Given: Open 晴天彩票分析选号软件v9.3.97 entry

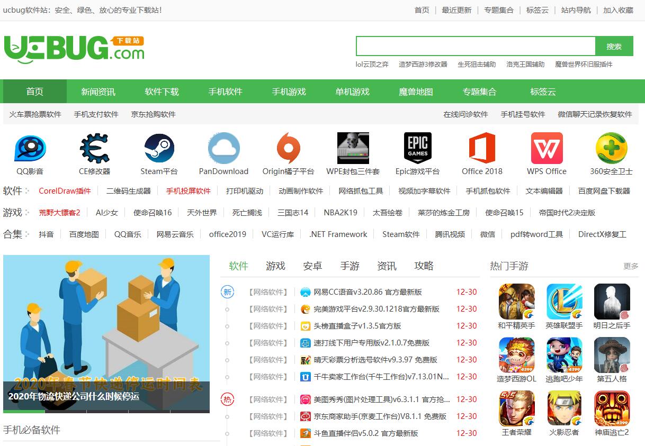Looking at the screenshot, I should (x=375, y=360).
